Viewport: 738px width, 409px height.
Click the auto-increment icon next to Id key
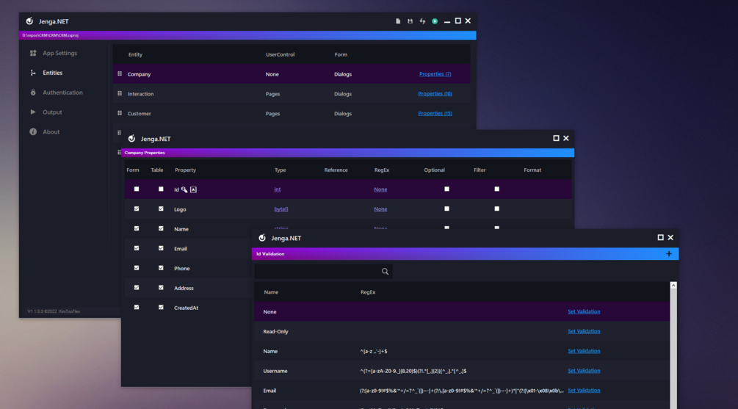point(193,189)
